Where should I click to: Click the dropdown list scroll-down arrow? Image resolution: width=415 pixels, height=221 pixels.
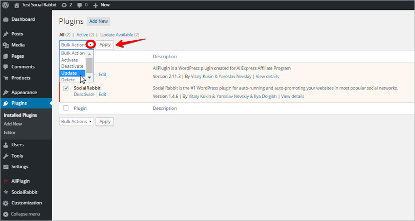pos(90,77)
